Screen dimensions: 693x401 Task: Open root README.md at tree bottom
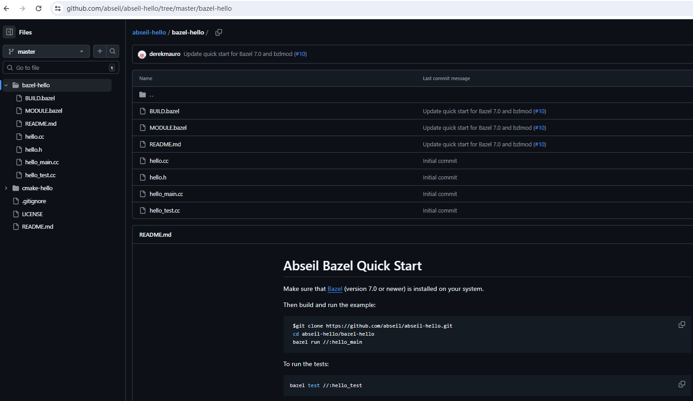coord(38,226)
